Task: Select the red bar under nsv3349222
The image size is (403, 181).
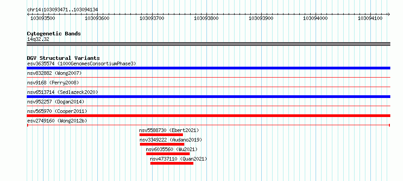Action: coord(162,144)
